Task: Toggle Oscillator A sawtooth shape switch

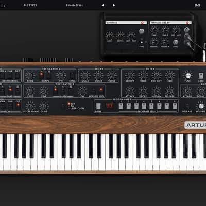Action: pos(41,75)
